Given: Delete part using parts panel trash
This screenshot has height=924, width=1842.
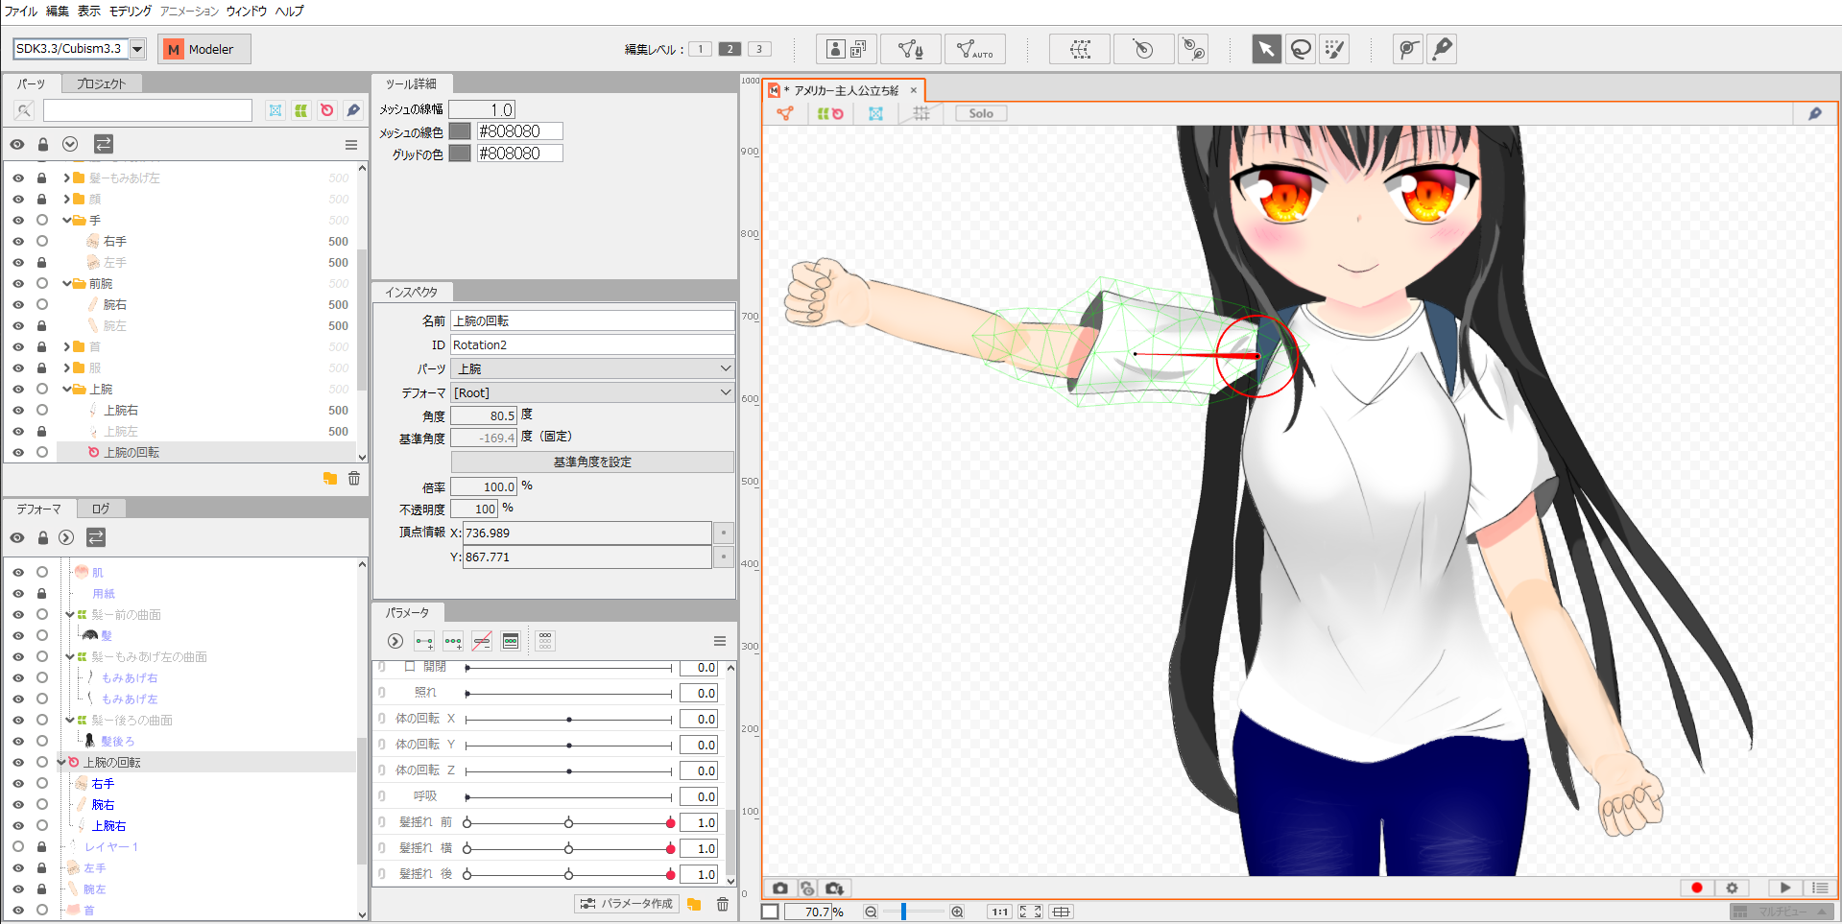Looking at the screenshot, I should 354,478.
